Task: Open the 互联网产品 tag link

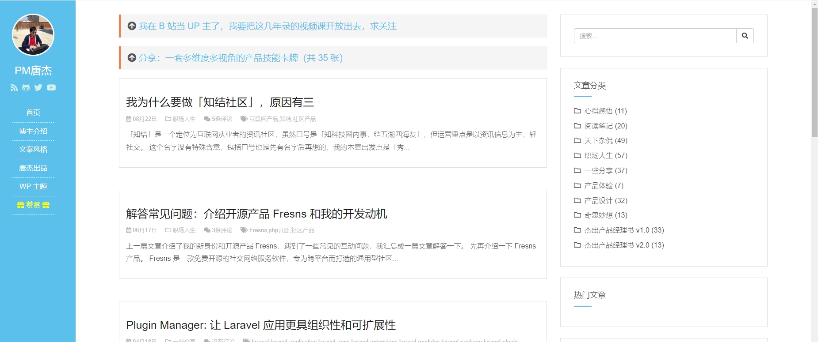Action: (264, 119)
